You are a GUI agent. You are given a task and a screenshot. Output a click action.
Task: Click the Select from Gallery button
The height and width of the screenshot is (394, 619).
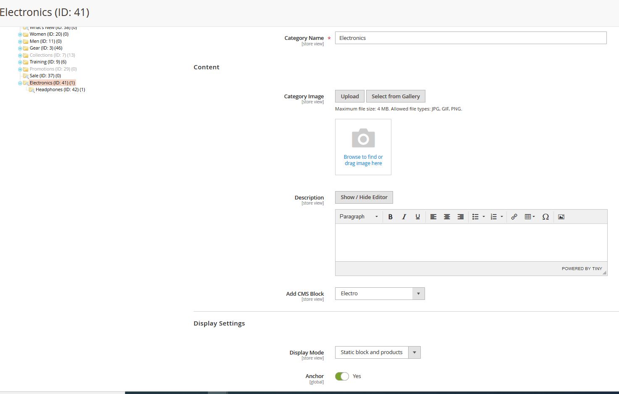click(x=395, y=96)
